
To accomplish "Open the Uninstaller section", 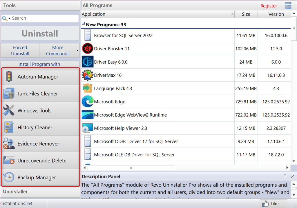I will [40, 192].
